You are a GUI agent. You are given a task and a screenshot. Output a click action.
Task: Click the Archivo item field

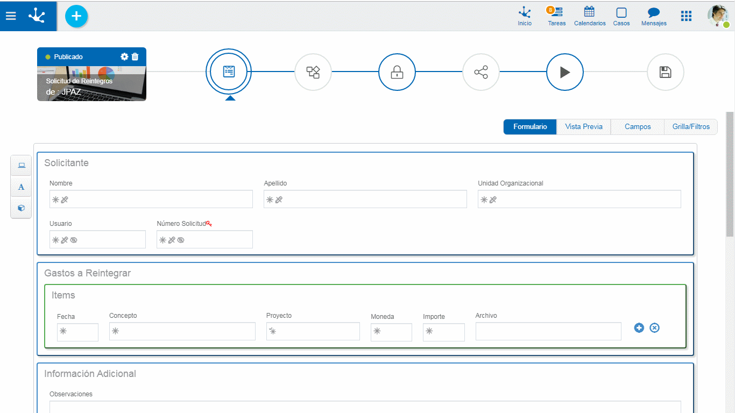click(548, 331)
